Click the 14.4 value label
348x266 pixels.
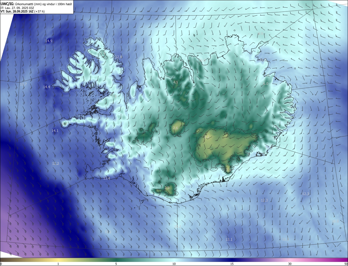[46, 87]
